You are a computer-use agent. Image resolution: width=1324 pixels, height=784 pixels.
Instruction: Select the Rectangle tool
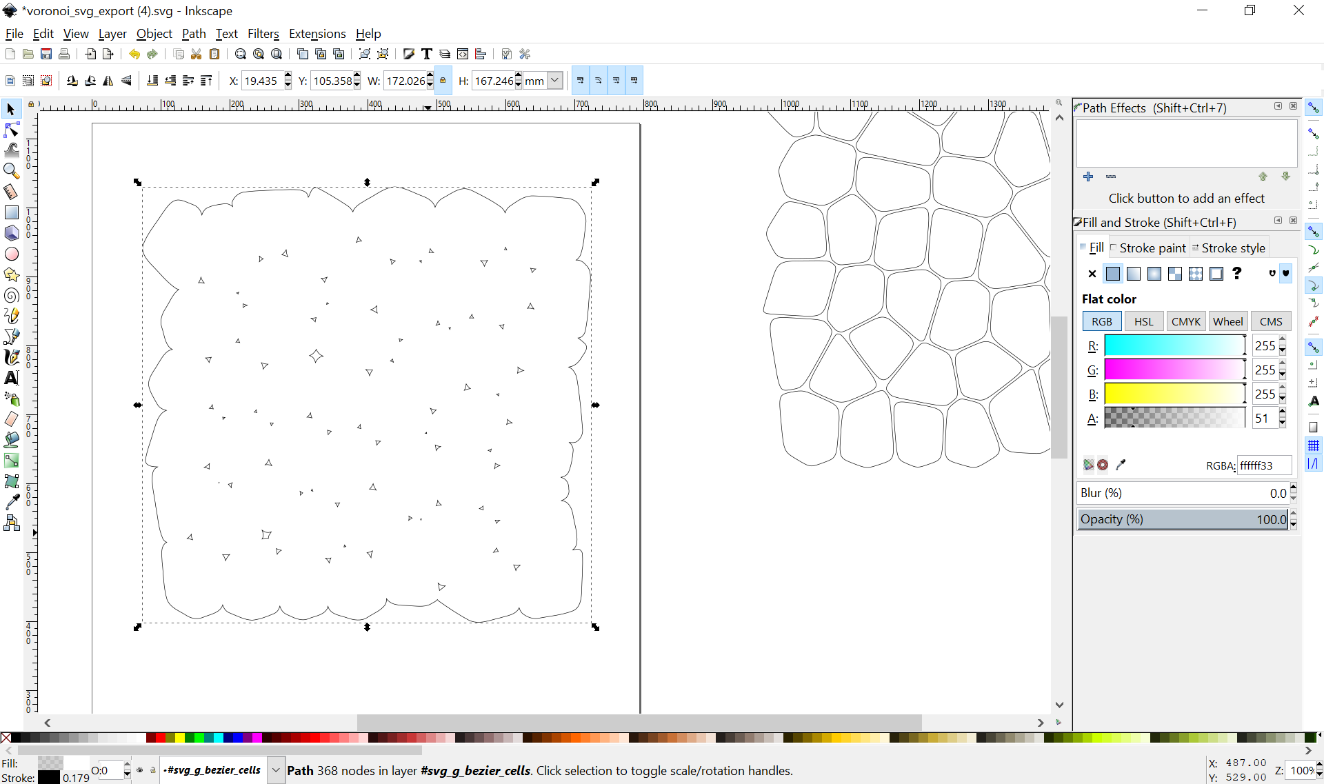(x=11, y=212)
